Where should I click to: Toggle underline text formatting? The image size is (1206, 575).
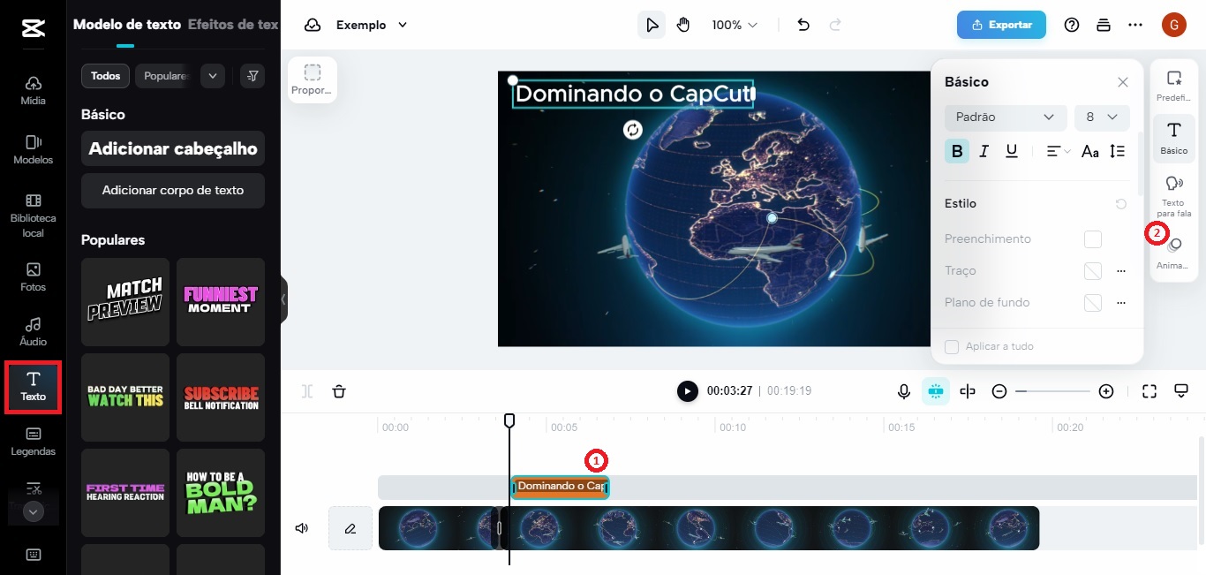click(1012, 151)
